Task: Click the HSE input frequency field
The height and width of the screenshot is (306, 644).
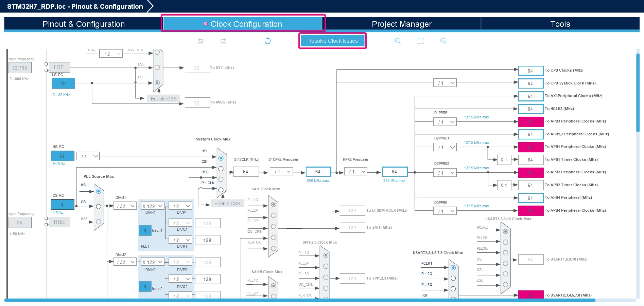Action: (20, 223)
